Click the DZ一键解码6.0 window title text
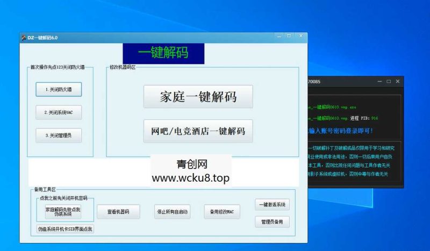The image size is (430, 251). pos(42,38)
